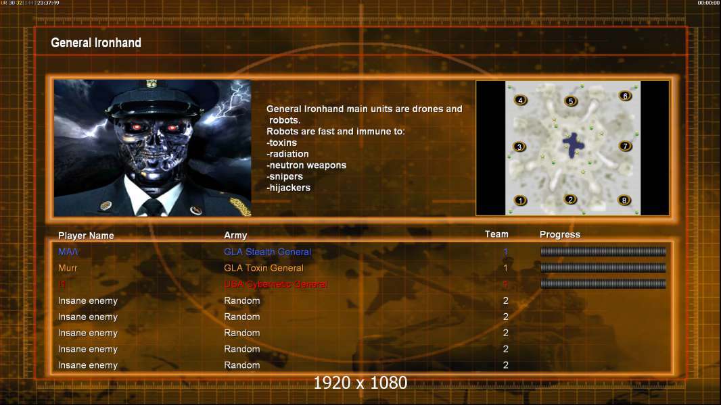This screenshot has height=405, width=721.
Task: Click the "-snipers" immunity line
Action: [285, 177]
